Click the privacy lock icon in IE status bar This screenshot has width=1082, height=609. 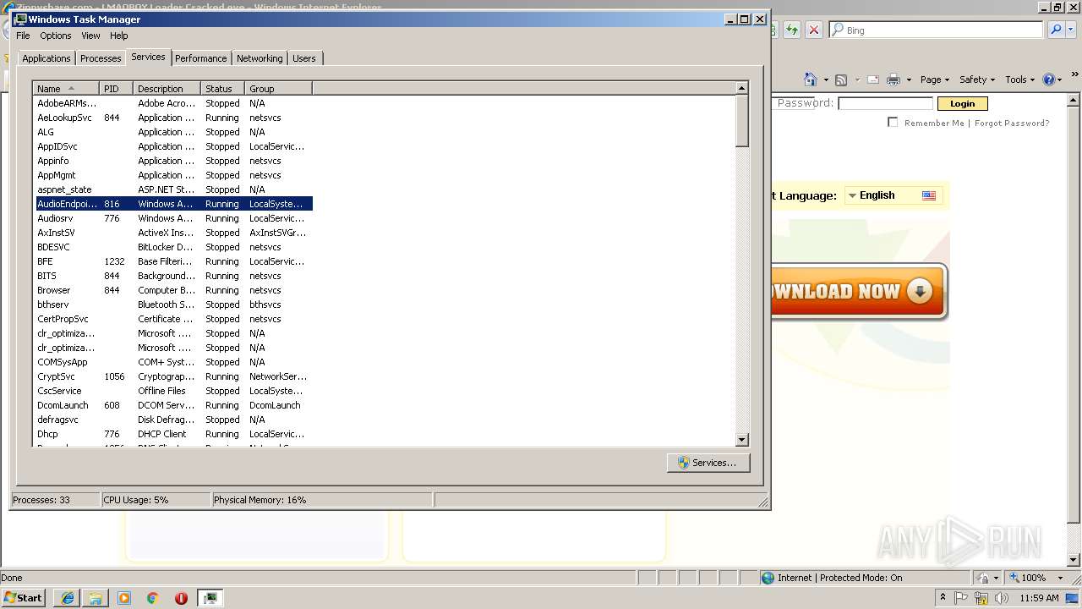(x=982, y=578)
